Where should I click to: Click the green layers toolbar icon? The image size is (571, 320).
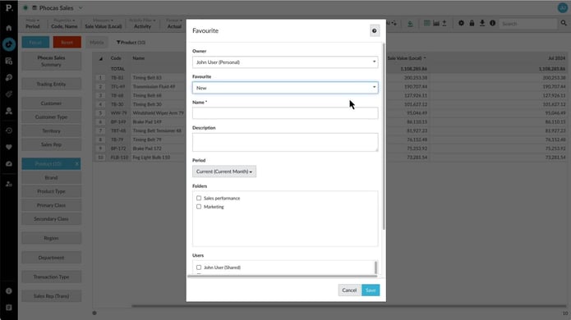[x=410, y=24]
